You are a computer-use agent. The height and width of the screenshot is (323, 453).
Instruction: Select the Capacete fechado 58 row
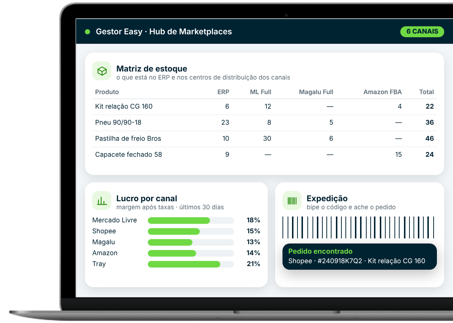point(265,155)
